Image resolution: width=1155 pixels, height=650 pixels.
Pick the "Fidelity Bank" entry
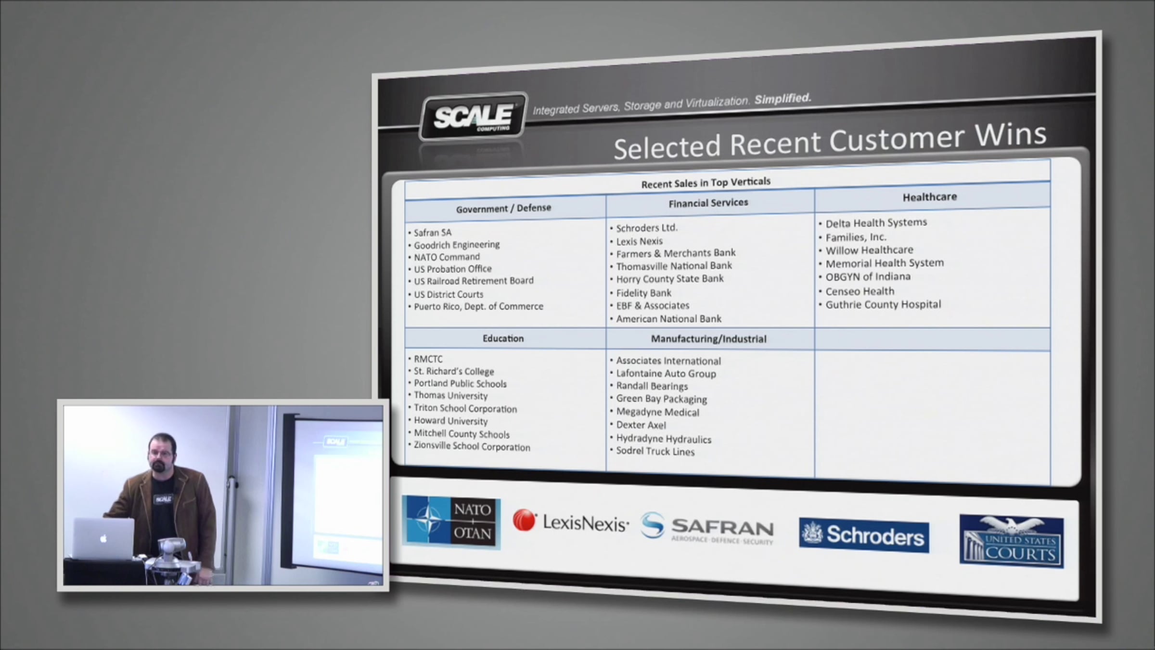click(x=643, y=293)
